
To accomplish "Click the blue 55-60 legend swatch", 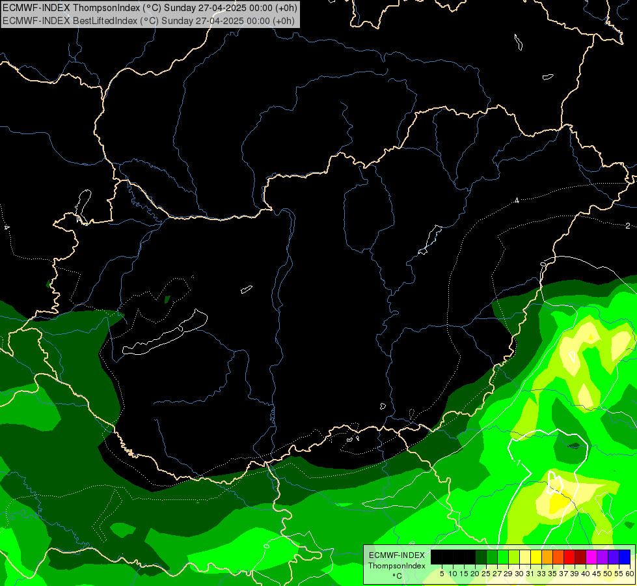I will click(625, 557).
